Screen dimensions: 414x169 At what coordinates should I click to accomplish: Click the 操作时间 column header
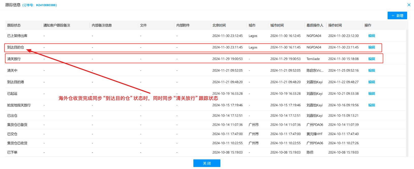click(x=335, y=25)
